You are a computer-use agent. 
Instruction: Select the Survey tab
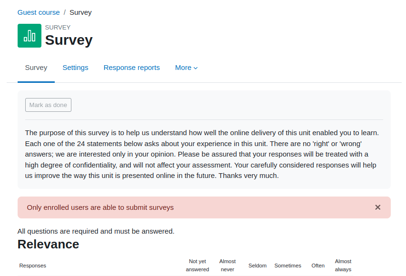click(36, 68)
